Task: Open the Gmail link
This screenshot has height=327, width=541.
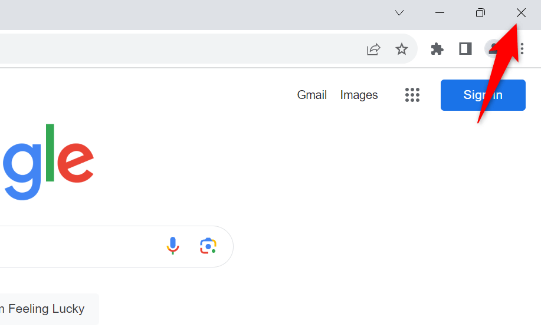Action: (312, 95)
